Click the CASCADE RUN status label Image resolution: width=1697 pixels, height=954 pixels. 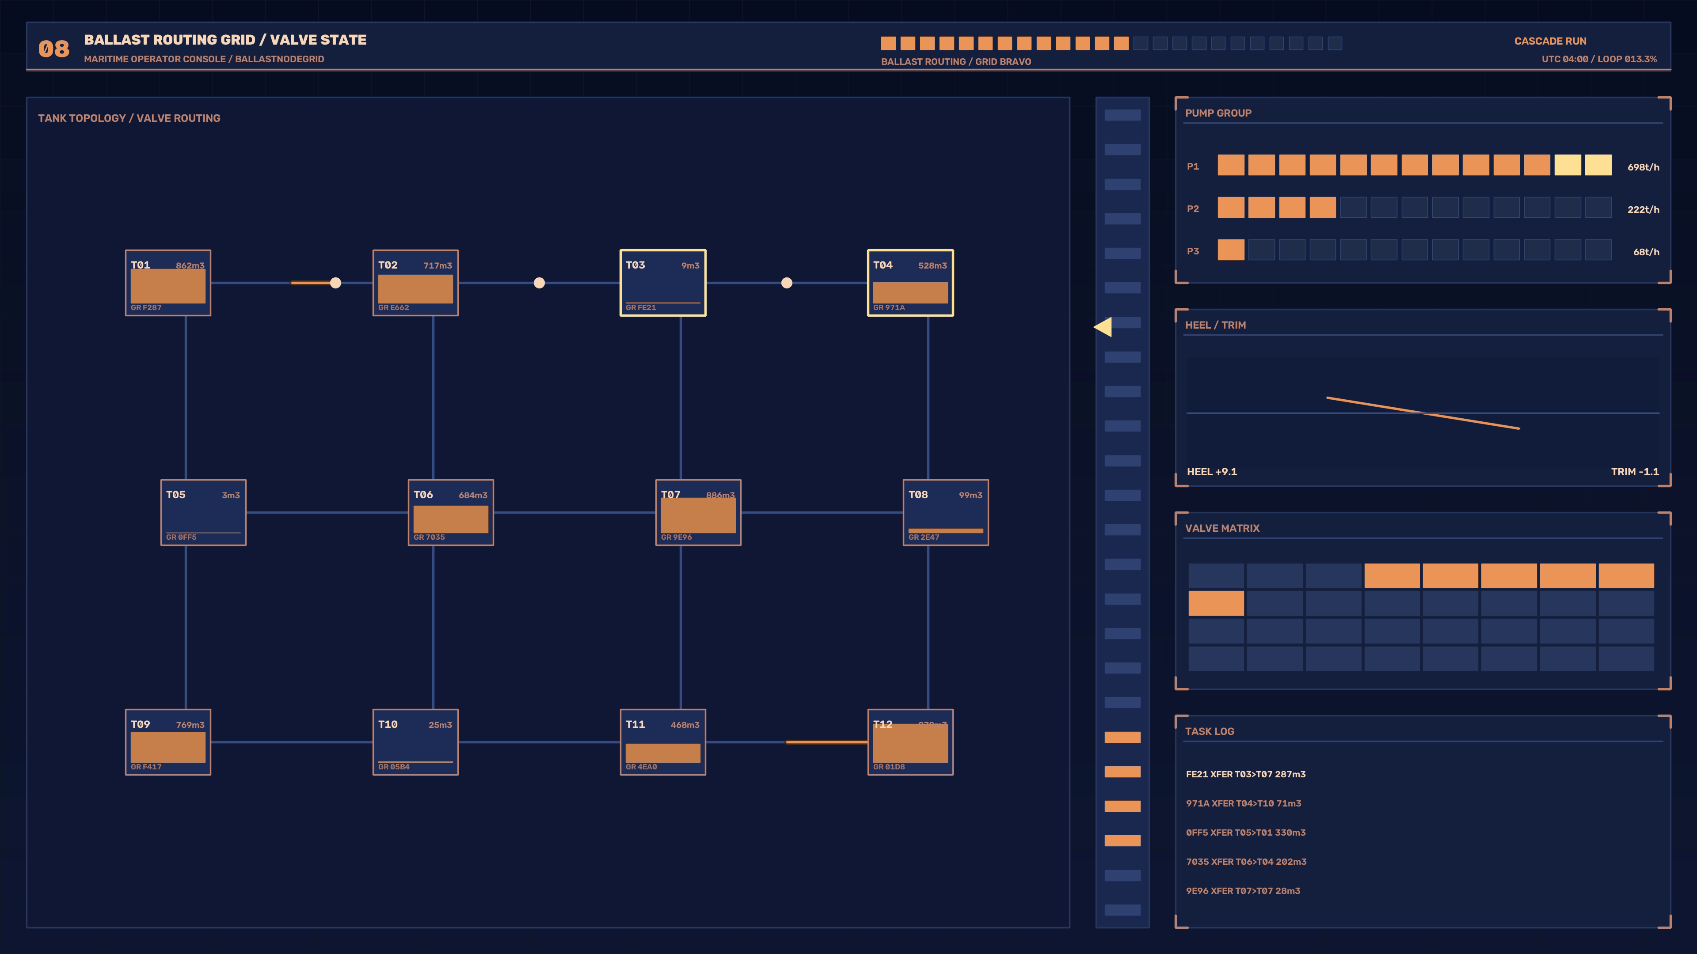[x=1550, y=41]
